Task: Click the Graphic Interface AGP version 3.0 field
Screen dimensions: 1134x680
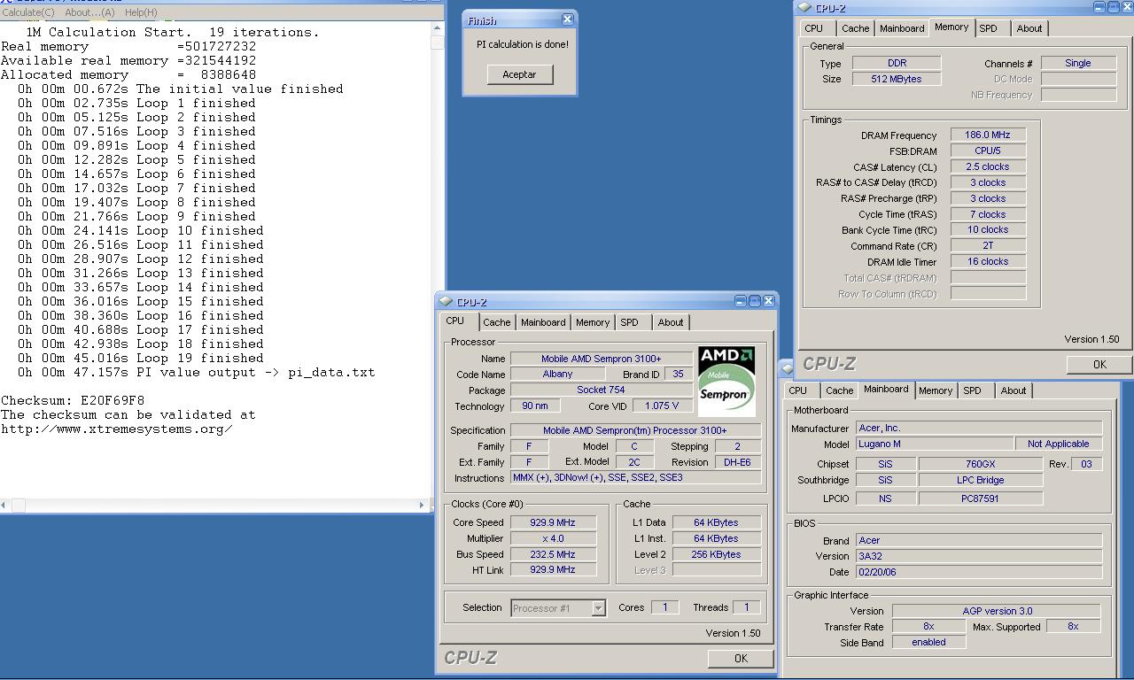Action: 997,611
